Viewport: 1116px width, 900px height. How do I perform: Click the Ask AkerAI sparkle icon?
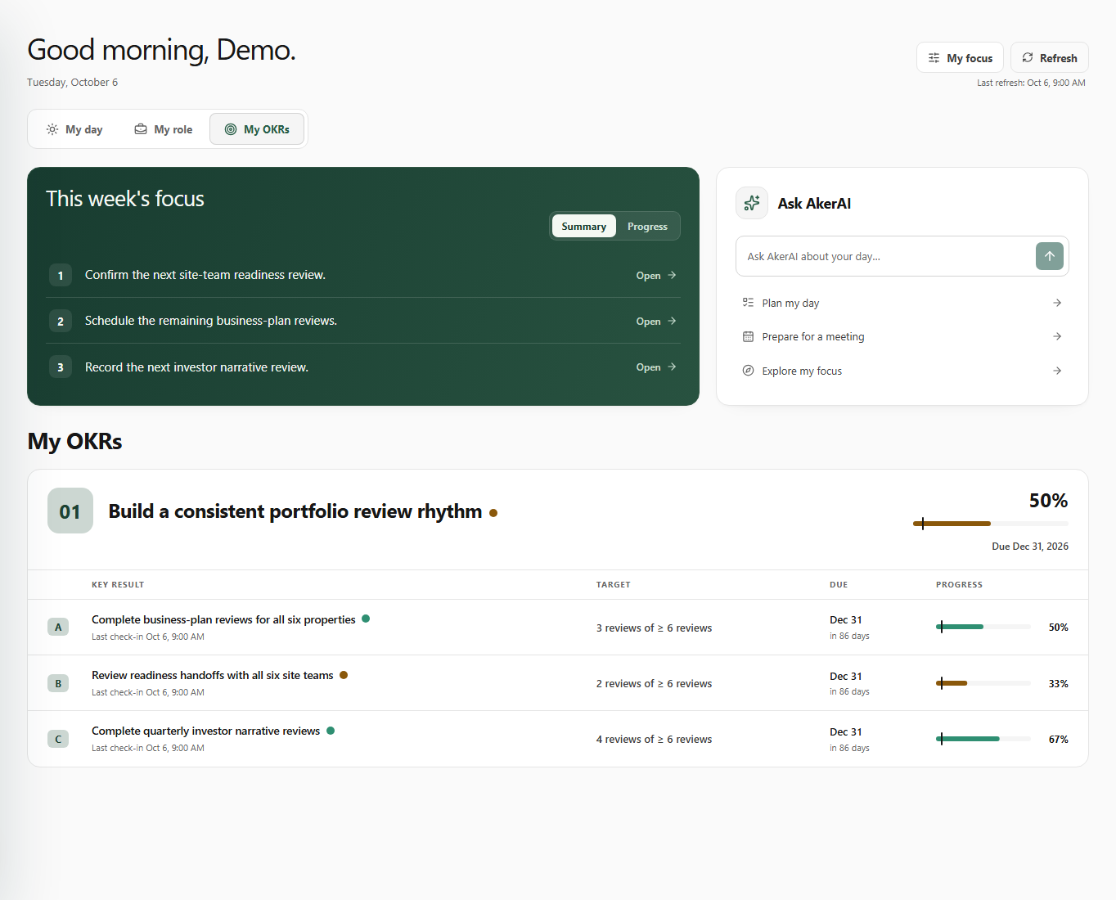point(752,203)
